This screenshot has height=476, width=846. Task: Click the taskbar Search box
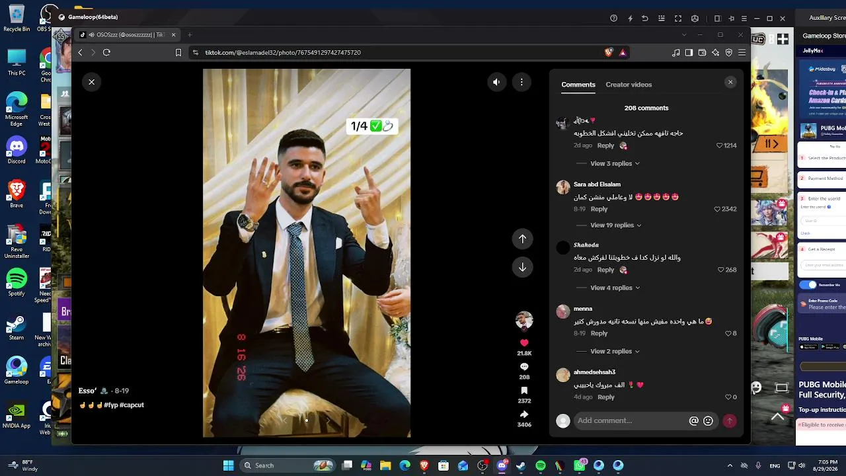tap(288, 465)
